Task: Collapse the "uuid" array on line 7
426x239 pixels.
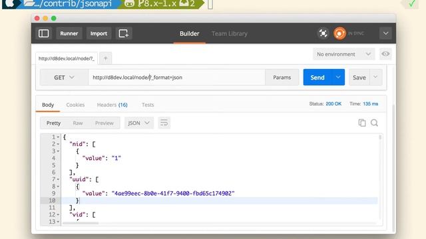Action: (x=58, y=179)
